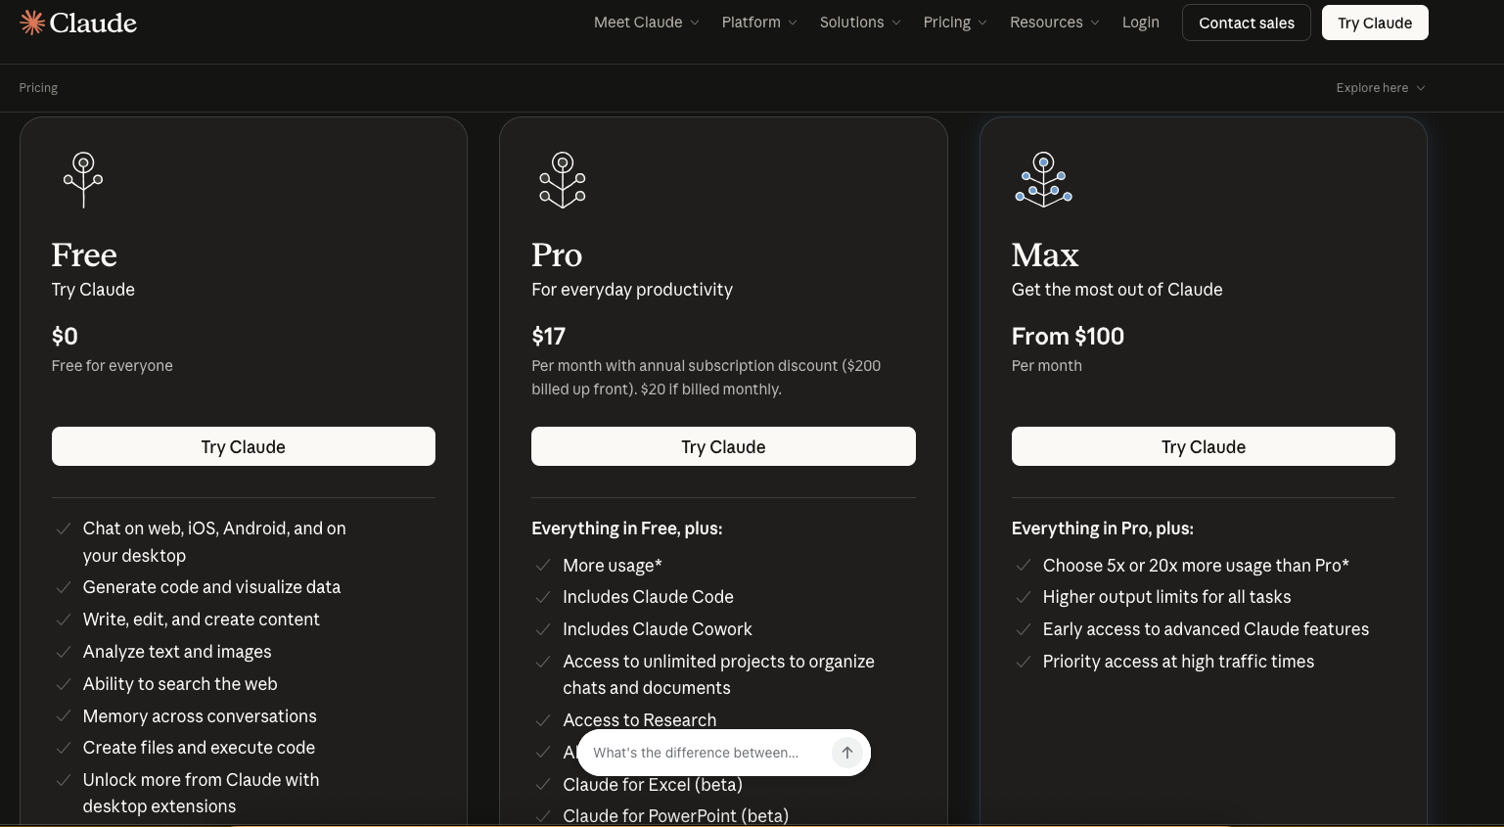Screen dimensions: 1504x827
Task: Open the Platform navigation dropdown
Action: pos(758,23)
